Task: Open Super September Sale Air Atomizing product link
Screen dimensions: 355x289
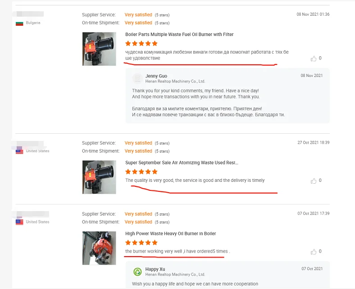Action: (182, 163)
